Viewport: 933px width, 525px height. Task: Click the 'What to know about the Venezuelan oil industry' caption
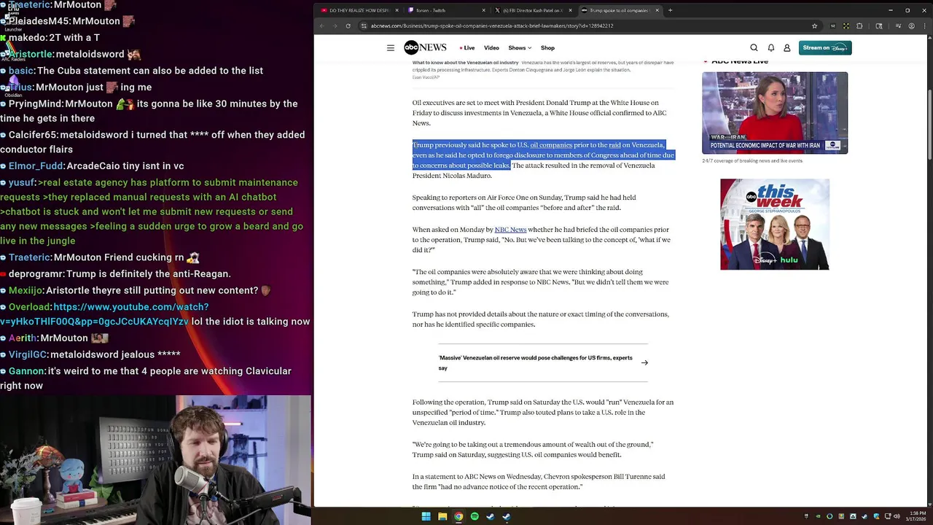pos(465,63)
